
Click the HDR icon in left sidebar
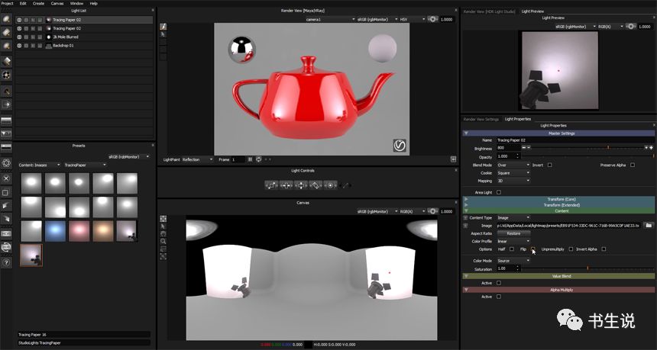(6, 234)
